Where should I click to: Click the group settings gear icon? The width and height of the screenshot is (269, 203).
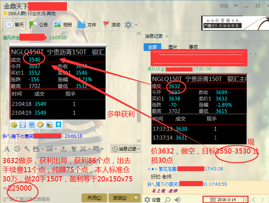pyautogui.click(x=128, y=25)
